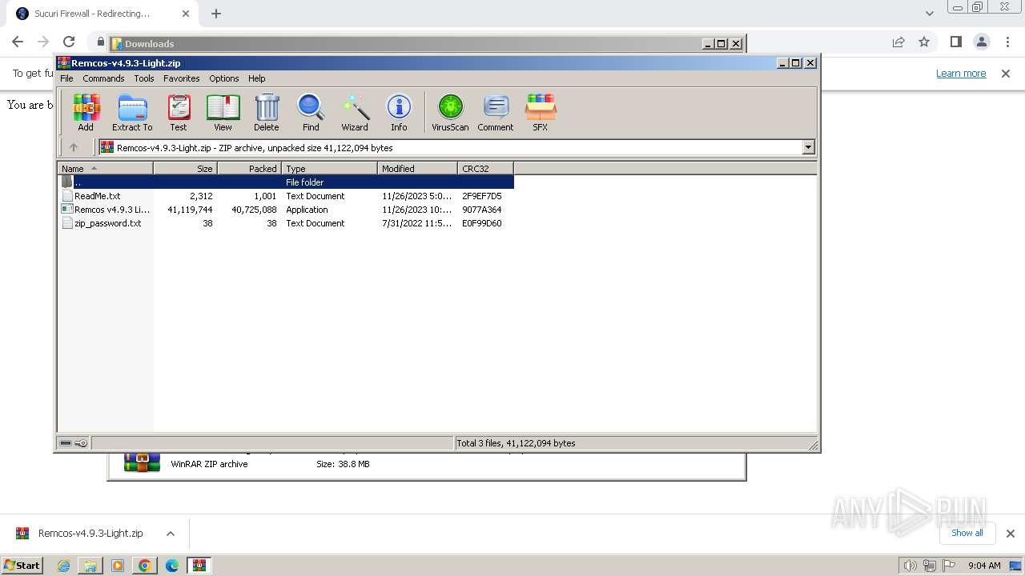Bookmark this page star icon
1025x576 pixels.
click(924, 42)
